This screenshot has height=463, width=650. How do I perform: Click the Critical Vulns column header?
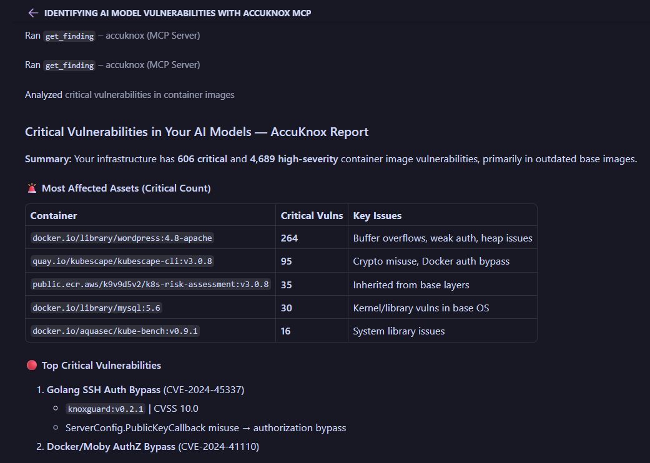tap(312, 215)
